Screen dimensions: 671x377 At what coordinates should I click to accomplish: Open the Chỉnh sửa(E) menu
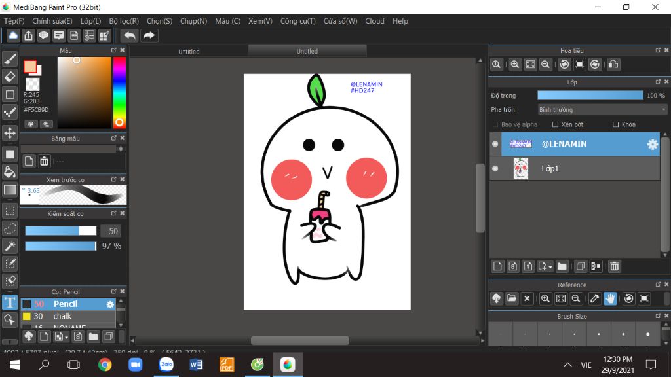coord(52,21)
